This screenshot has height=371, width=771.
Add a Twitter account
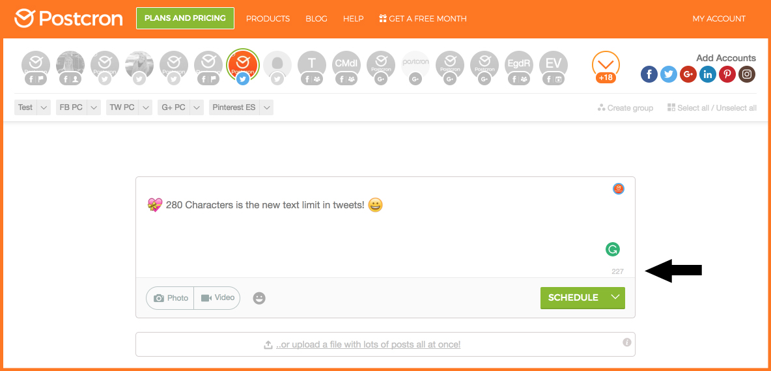pos(669,75)
